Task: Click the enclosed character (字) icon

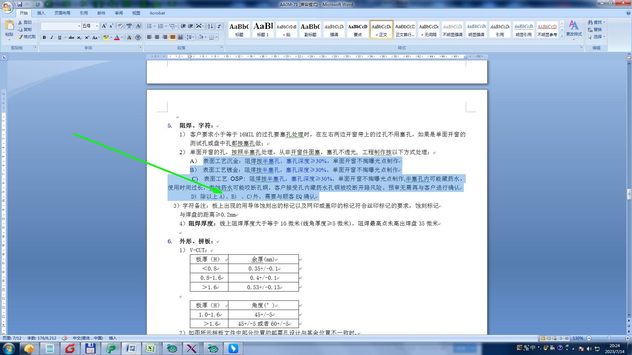Action: coord(138,37)
